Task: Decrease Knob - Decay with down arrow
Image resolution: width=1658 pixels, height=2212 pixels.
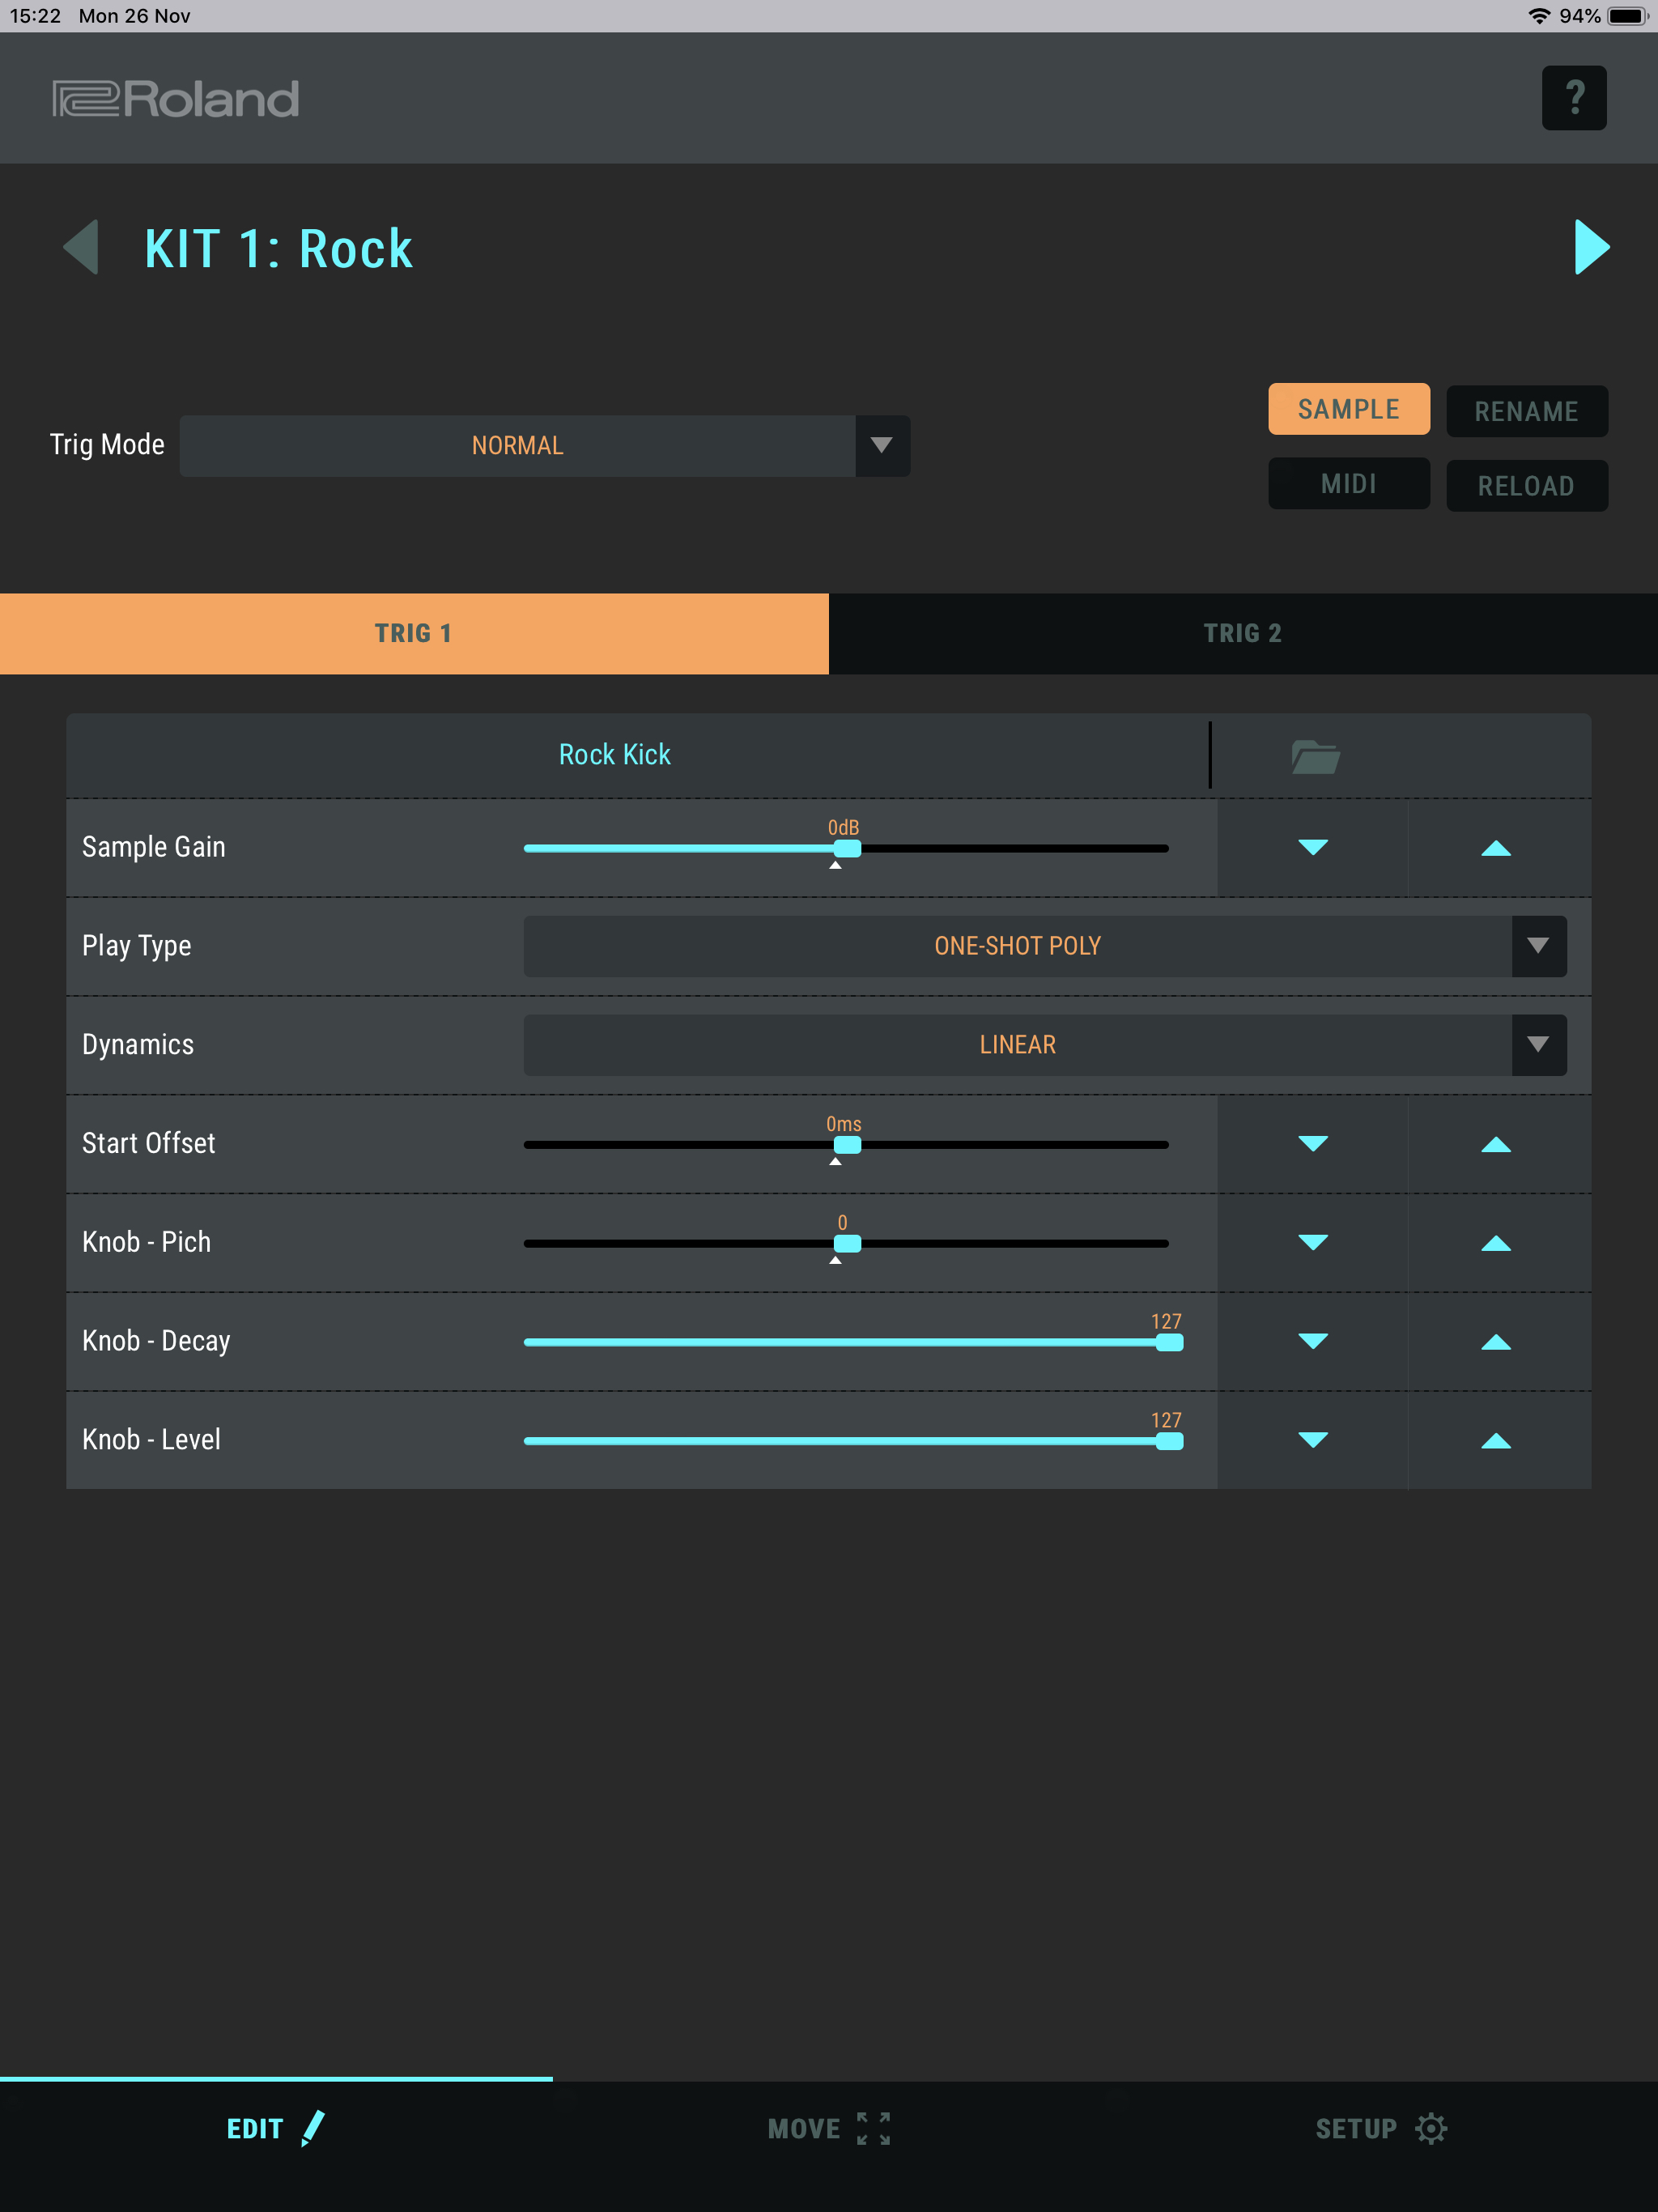Action: [1312, 1342]
